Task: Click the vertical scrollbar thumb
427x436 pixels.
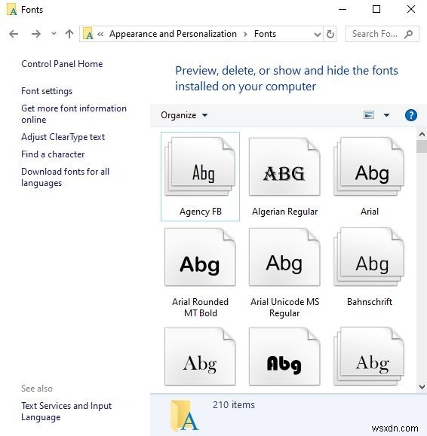Action: [x=422, y=147]
